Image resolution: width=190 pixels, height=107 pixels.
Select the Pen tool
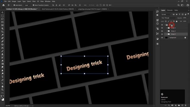[x=2, y=80]
